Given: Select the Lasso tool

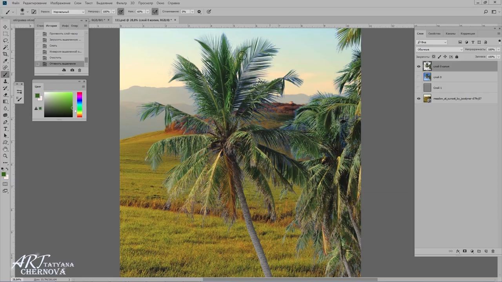Looking at the screenshot, I should pyautogui.click(x=5, y=40).
